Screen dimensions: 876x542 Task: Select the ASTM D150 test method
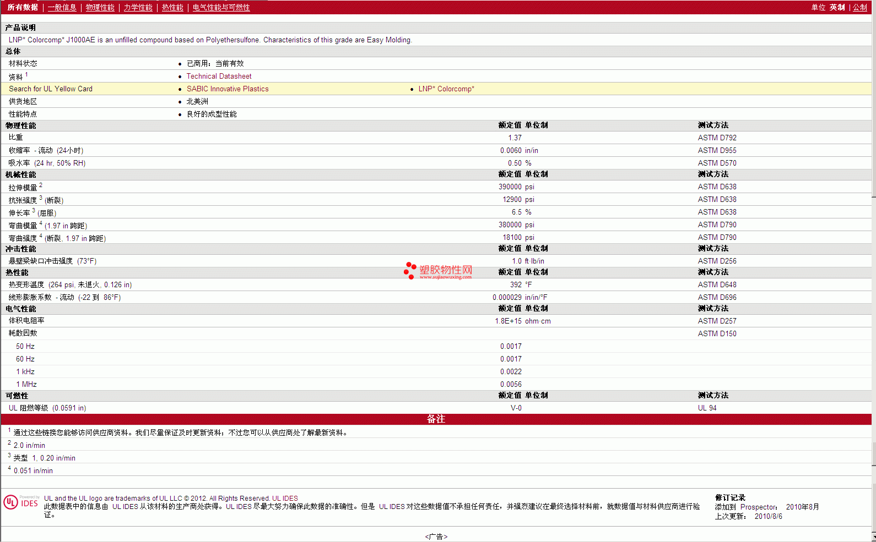click(717, 334)
